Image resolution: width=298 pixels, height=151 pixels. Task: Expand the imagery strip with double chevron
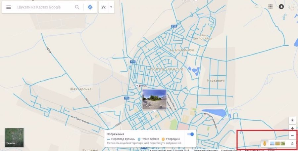[292, 143]
